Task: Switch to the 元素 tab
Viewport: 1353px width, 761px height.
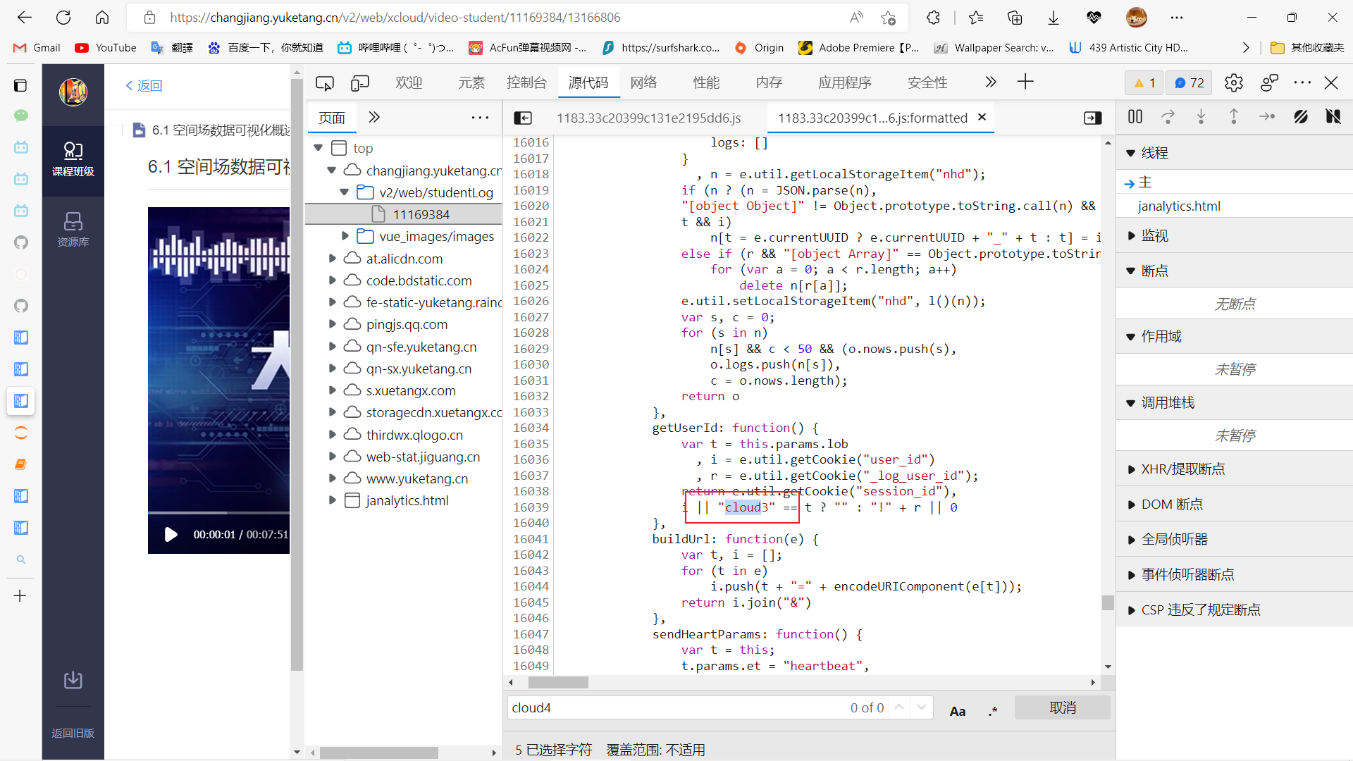Action: (x=471, y=82)
